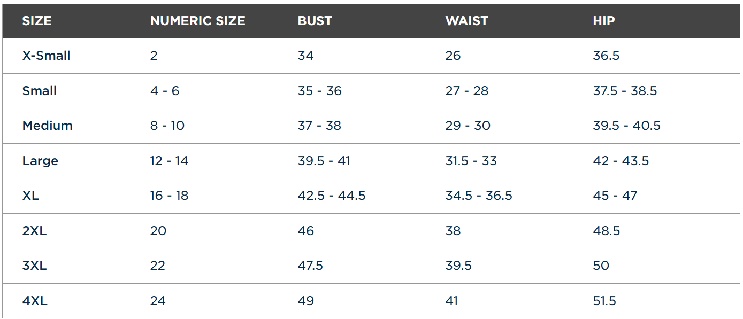Click the SIZE column header

click(37, 21)
